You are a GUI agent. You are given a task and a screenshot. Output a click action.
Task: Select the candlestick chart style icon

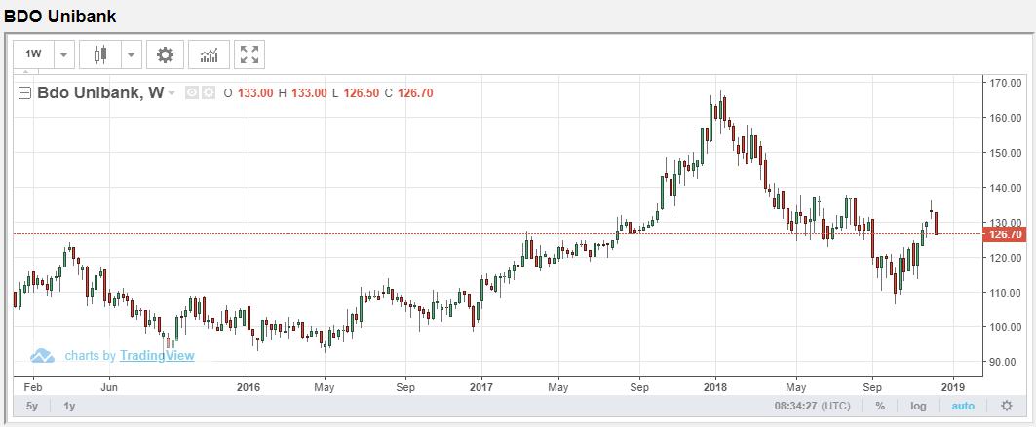[x=100, y=54]
